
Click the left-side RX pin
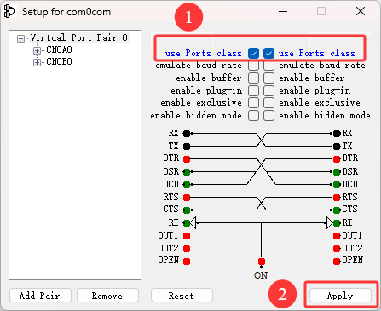coord(187,133)
